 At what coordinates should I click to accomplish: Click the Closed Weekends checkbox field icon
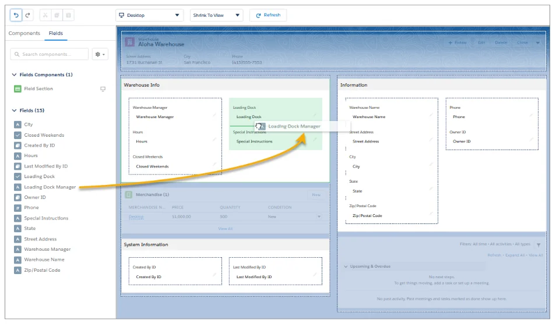[17, 135]
